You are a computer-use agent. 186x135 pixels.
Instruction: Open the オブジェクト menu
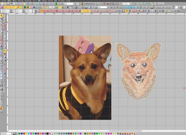click(x=28, y=1)
